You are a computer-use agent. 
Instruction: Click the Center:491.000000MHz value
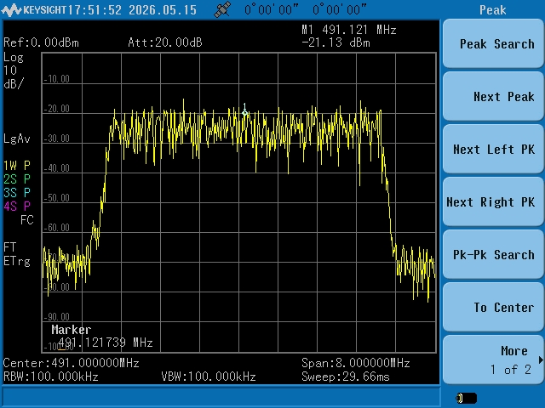tap(72, 363)
